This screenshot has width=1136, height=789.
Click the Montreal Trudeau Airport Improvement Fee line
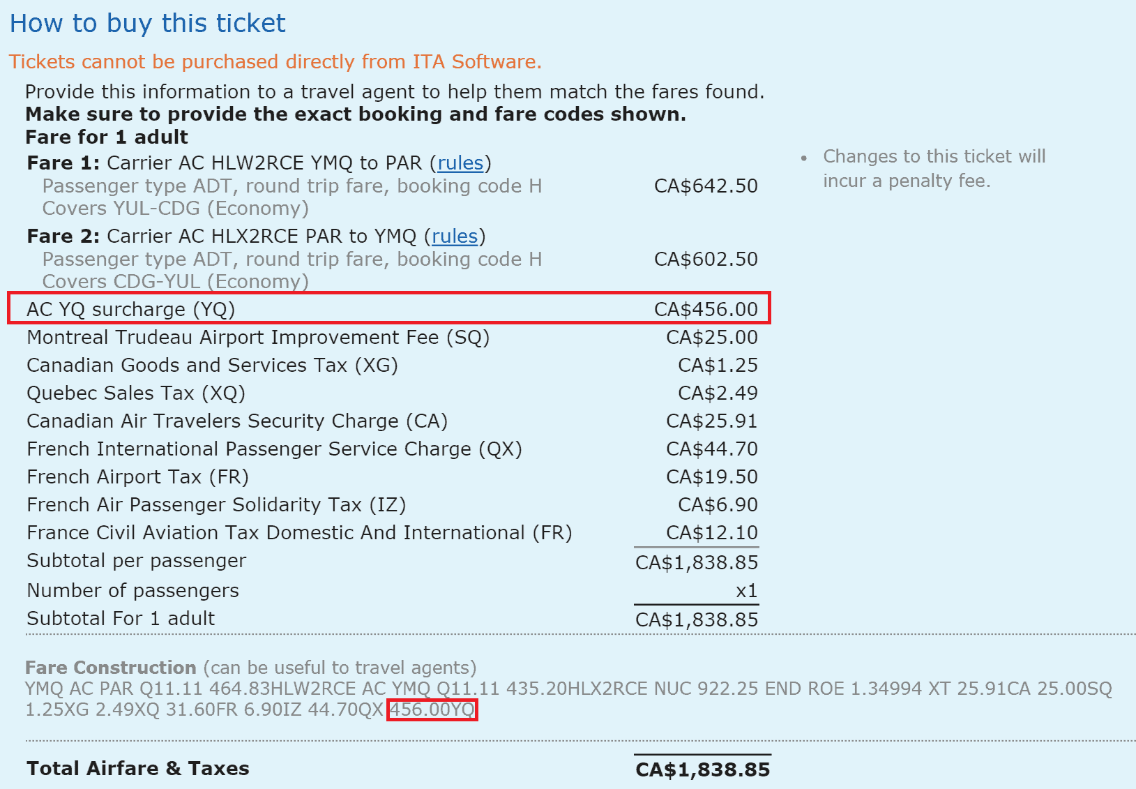(258, 338)
